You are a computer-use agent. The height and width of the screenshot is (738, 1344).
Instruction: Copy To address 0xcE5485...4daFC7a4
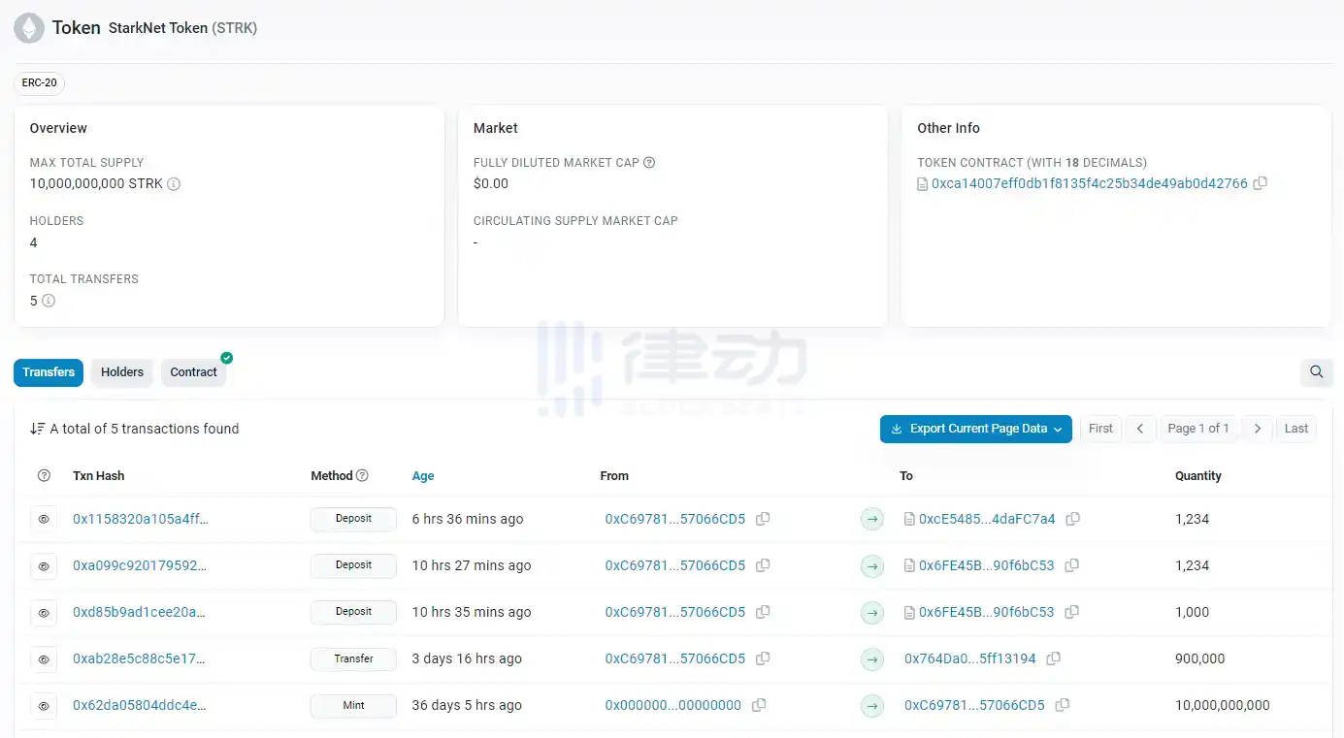click(x=1072, y=519)
